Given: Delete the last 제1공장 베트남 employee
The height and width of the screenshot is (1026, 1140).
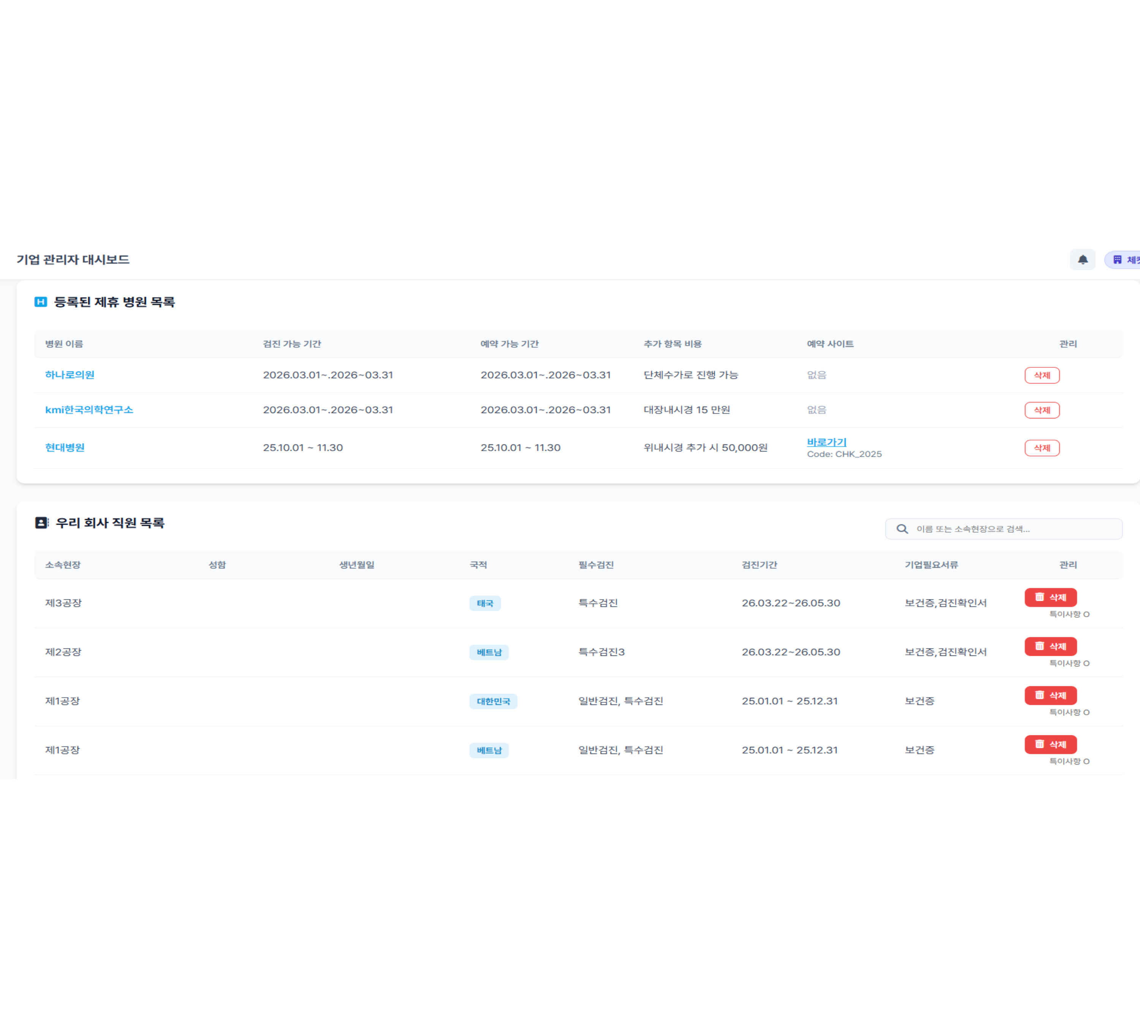Looking at the screenshot, I should [1050, 744].
